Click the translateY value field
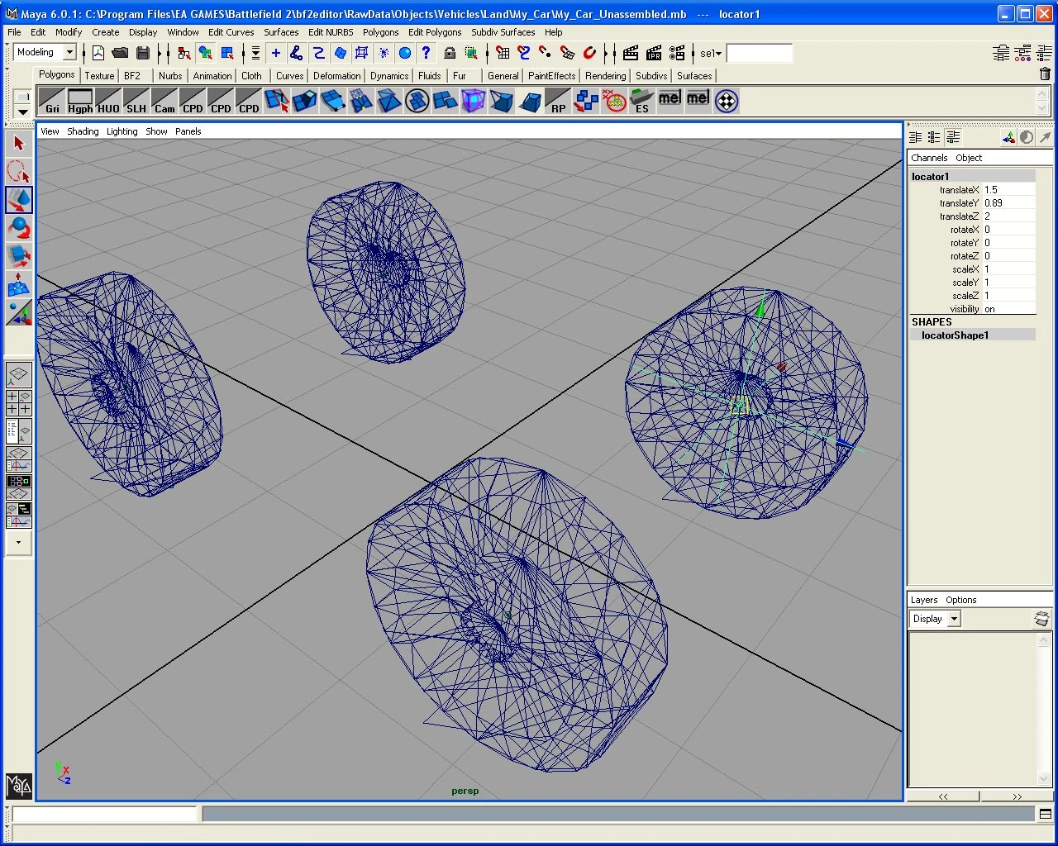The height and width of the screenshot is (846, 1058). click(x=1008, y=203)
